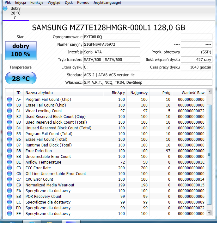Click the scroll-up arrow of the attribute list
220x227 pixels.
(x=209, y=92)
